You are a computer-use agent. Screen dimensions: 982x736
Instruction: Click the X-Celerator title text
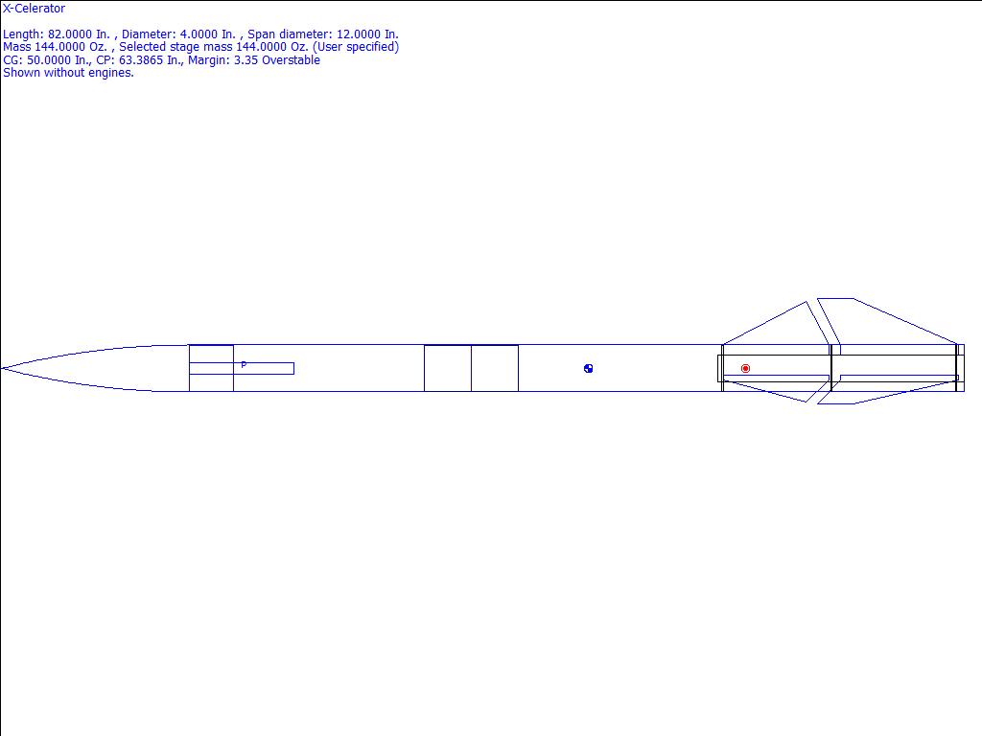(35, 9)
